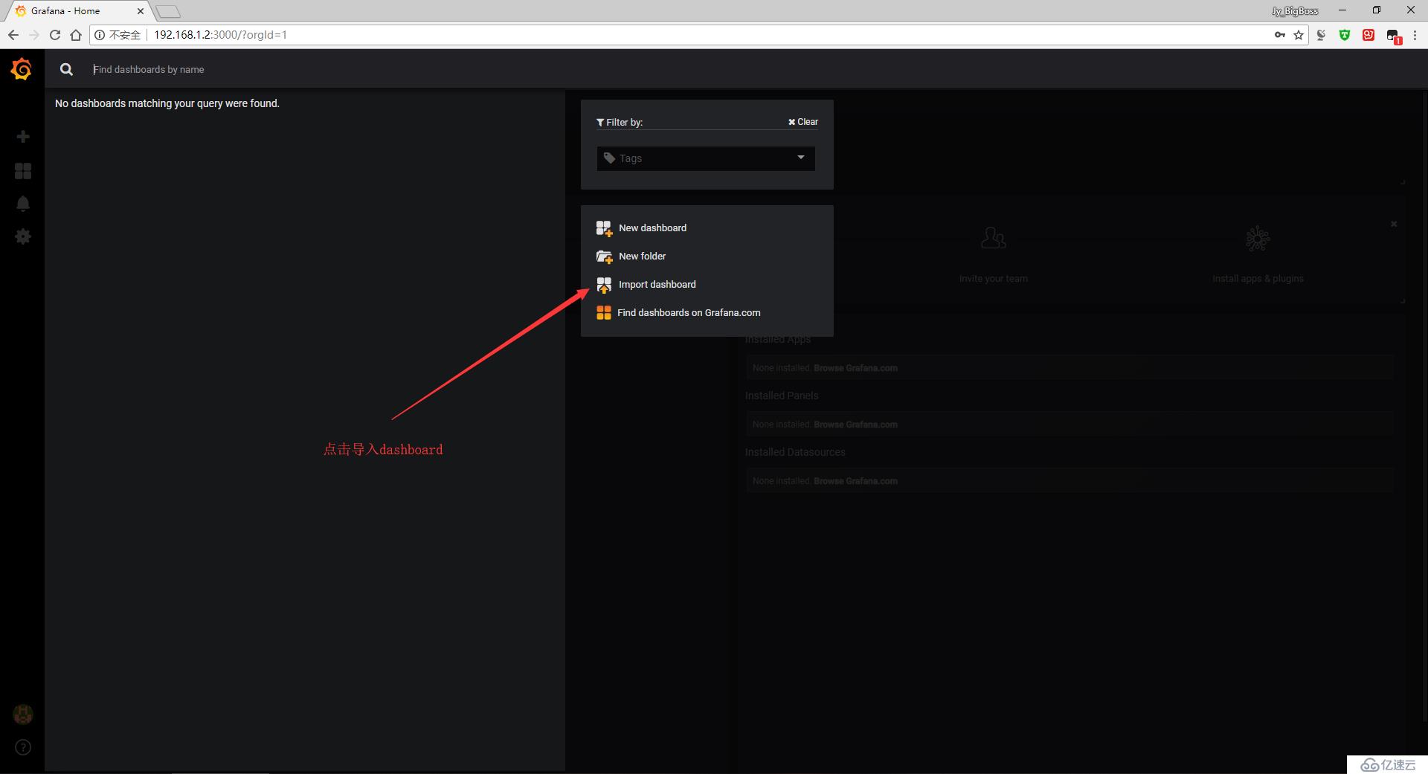Go back in browser history

coord(13,35)
